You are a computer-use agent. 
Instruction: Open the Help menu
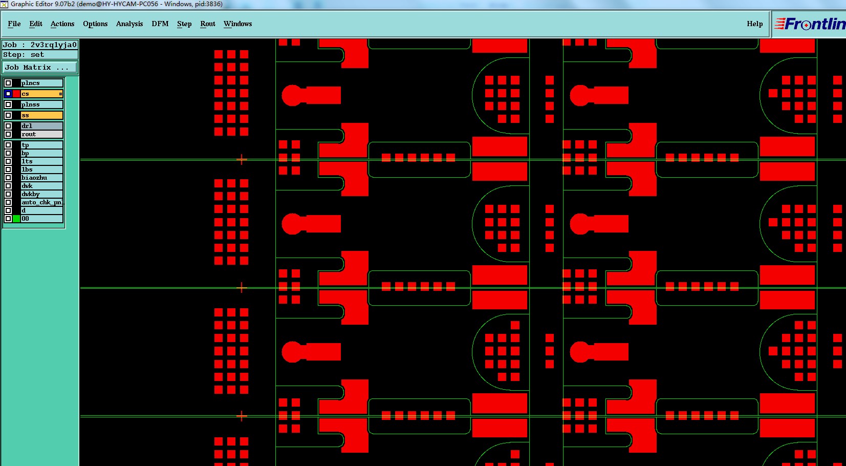754,24
